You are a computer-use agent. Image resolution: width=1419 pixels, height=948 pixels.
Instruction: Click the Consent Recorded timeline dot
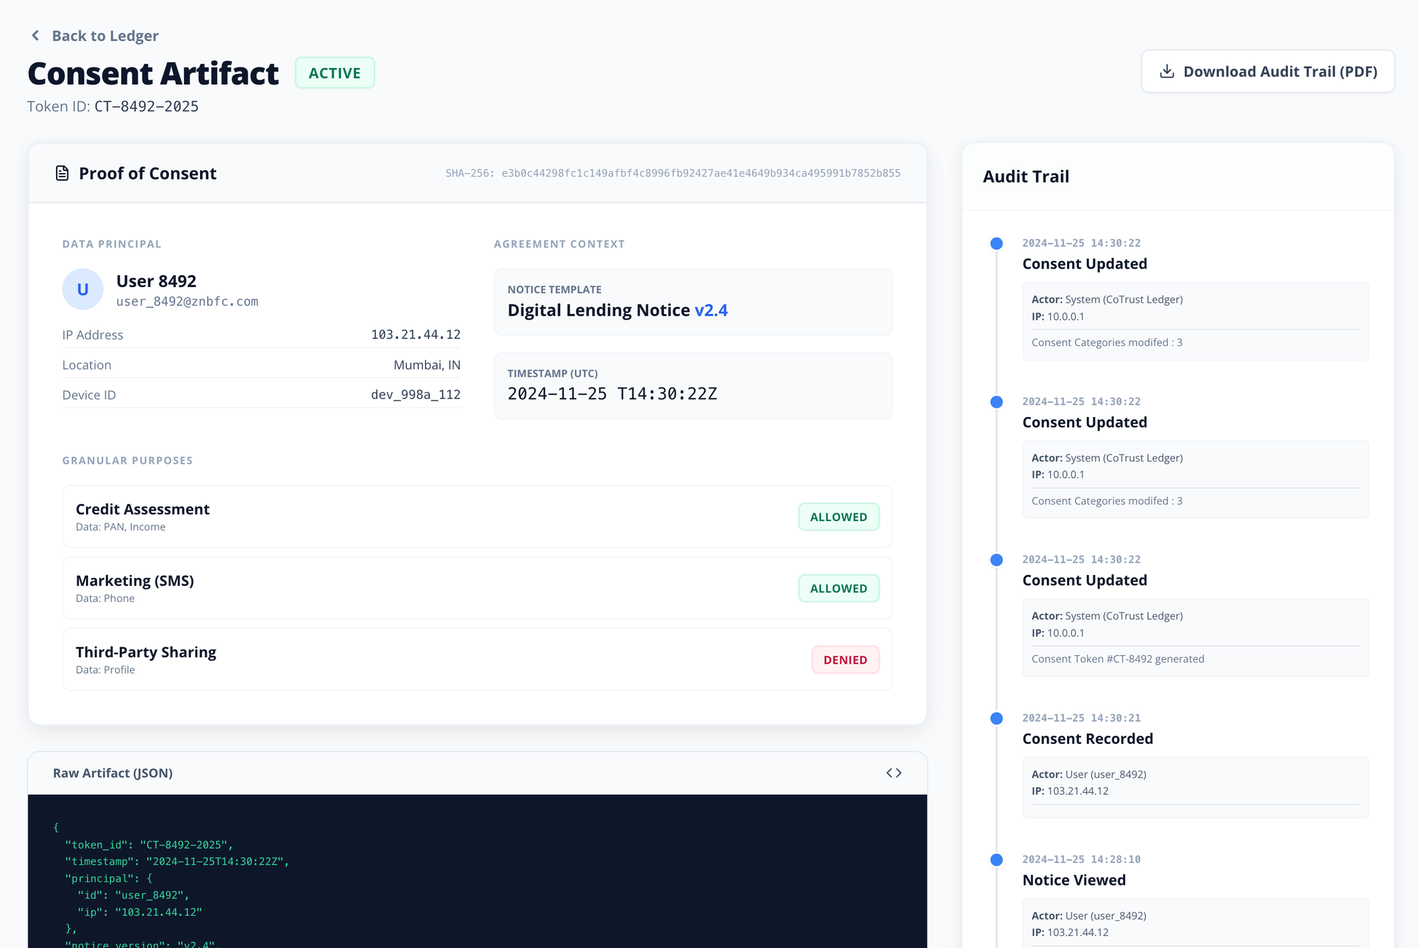(x=996, y=718)
